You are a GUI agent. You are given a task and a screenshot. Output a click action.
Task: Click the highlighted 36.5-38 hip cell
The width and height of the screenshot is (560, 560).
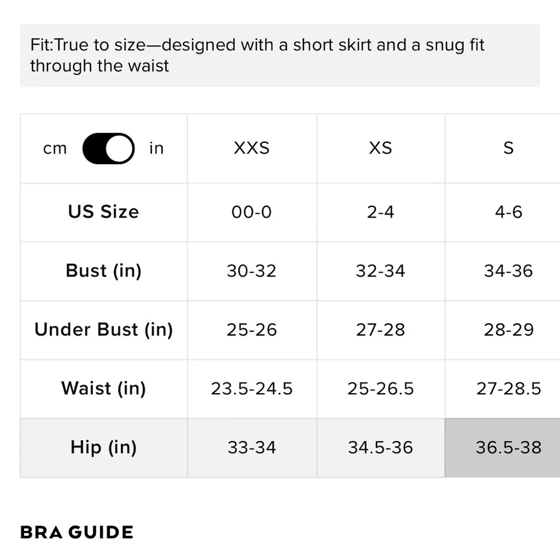click(508, 447)
